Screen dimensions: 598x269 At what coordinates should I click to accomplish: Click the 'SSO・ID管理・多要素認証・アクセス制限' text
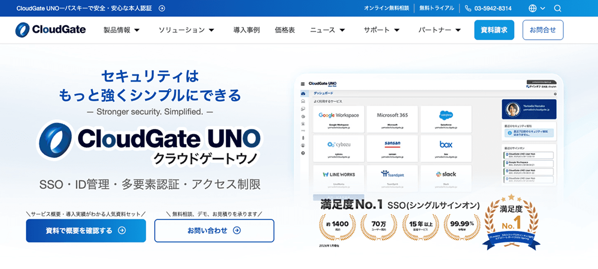pyautogui.click(x=150, y=184)
